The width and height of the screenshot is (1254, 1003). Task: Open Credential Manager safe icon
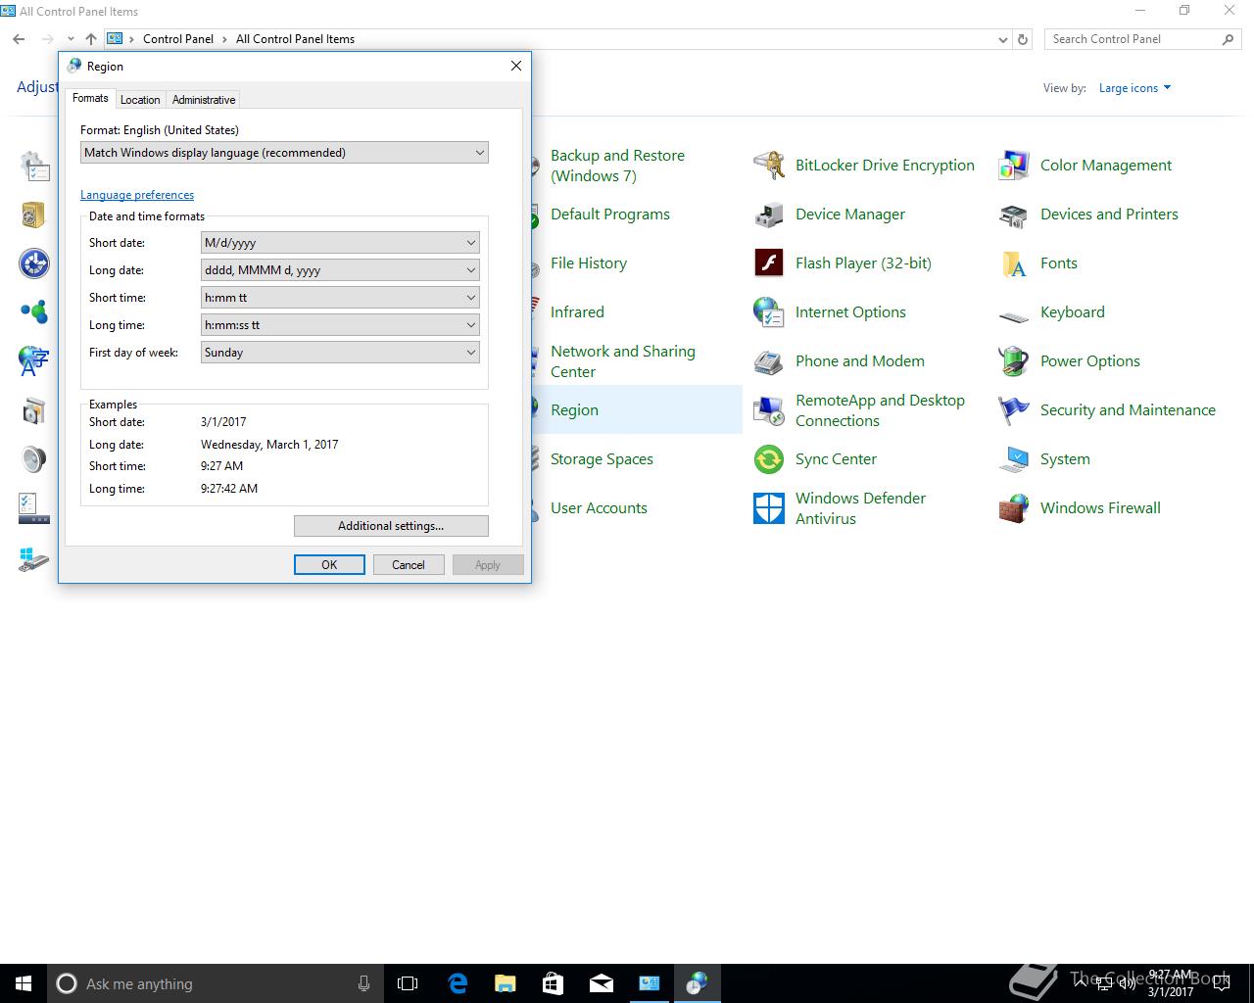click(x=34, y=215)
